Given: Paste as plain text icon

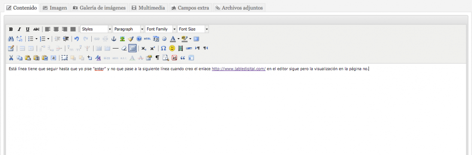Looking at the screenshot, I should coord(36,58).
